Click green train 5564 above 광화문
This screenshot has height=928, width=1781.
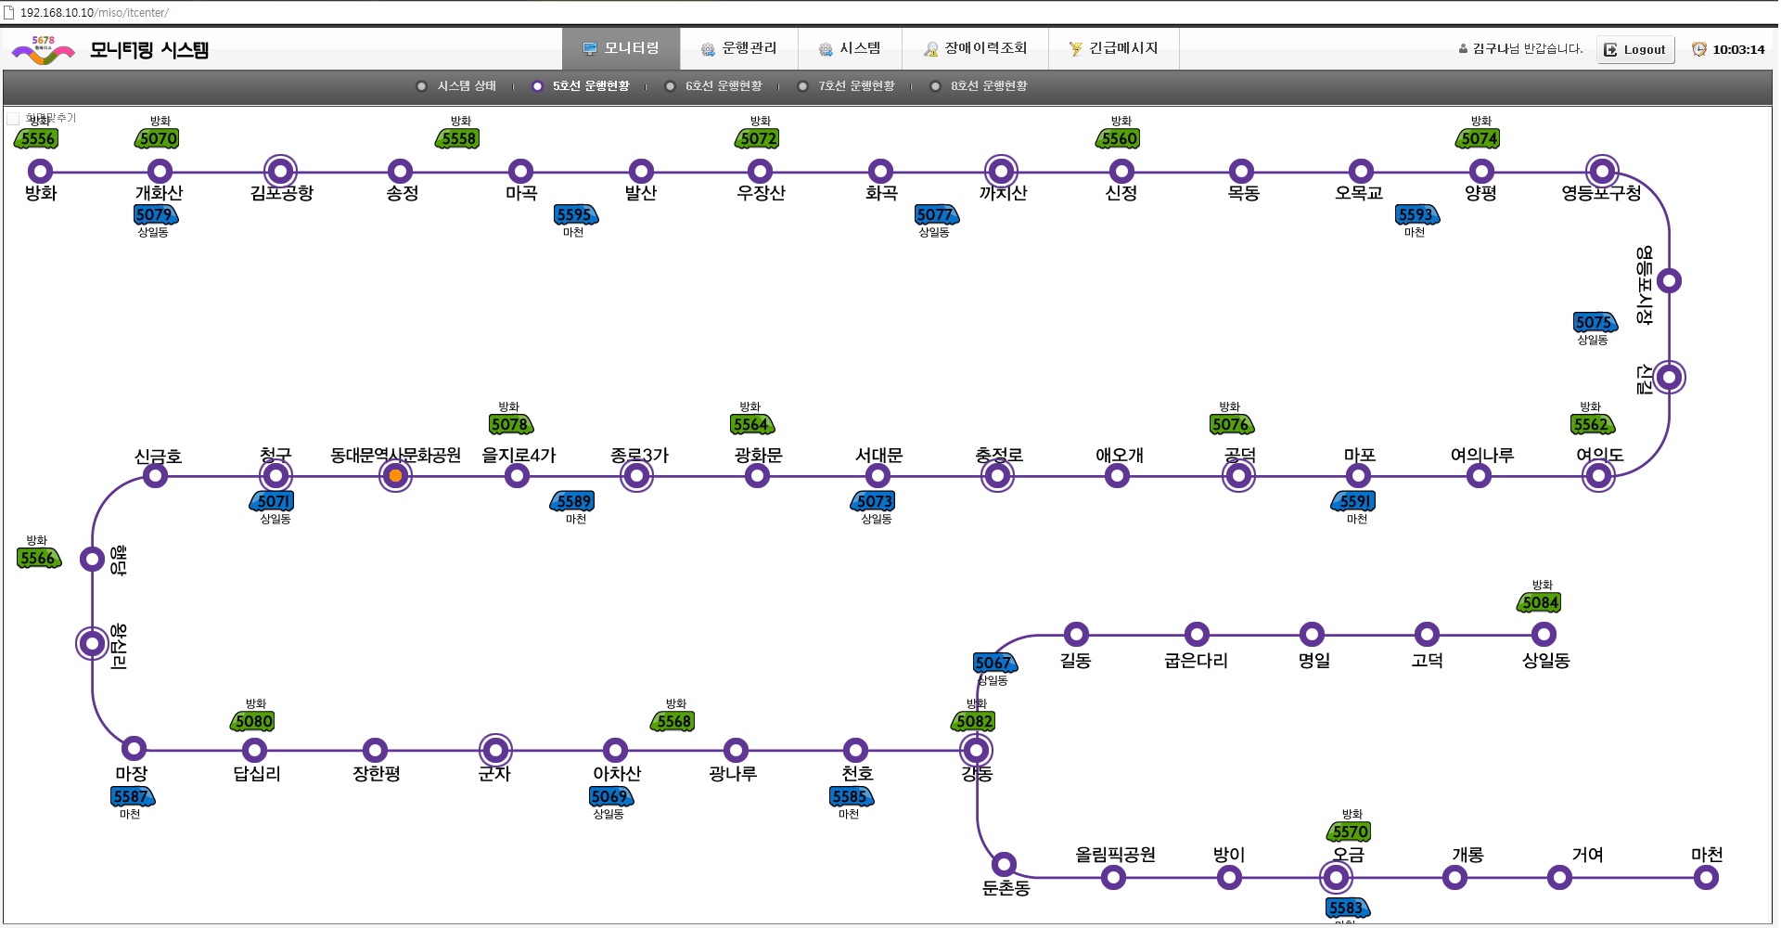tap(751, 425)
